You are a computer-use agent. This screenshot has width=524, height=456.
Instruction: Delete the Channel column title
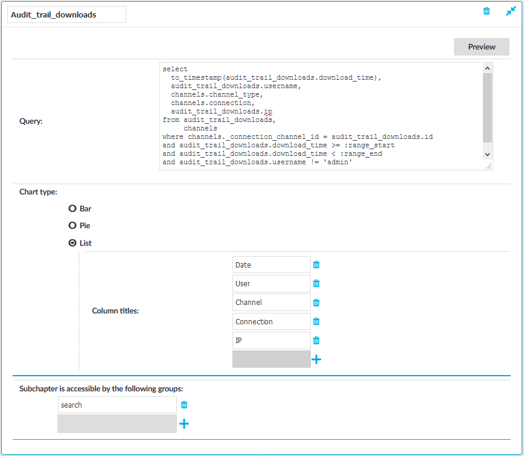(x=316, y=303)
